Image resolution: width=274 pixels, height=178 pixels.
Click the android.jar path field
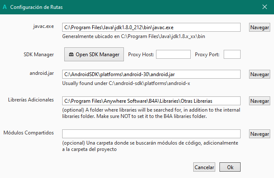(x=151, y=74)
